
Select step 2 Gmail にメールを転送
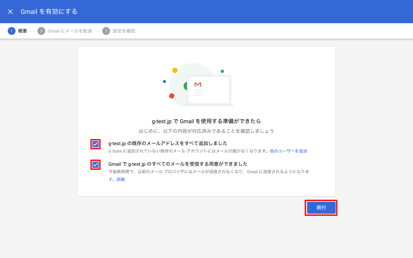pos(65,31)
